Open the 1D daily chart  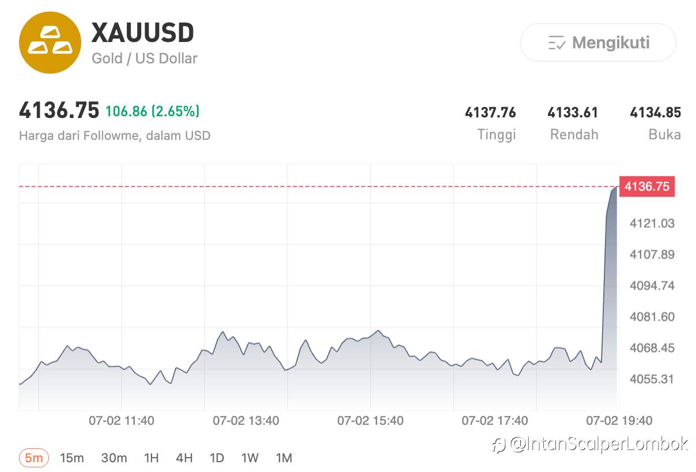tap(217, 458)
